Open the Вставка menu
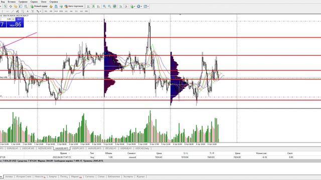 click(x=12, y=1)
